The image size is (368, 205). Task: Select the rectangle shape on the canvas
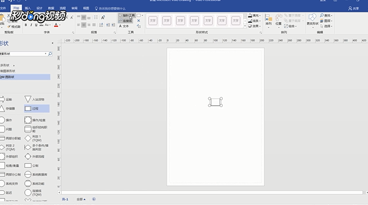(215, 102)
